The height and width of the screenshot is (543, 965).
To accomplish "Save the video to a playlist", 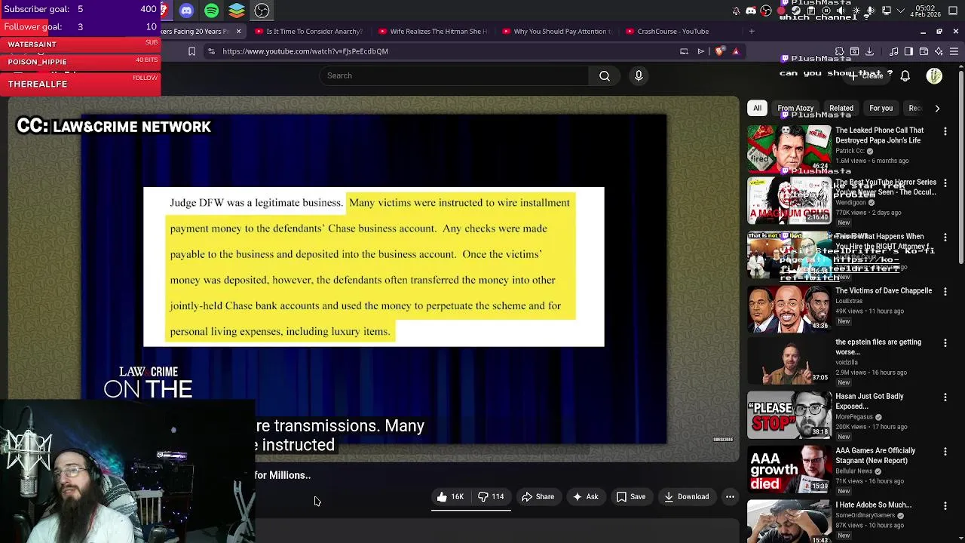I will pos(631,497).
